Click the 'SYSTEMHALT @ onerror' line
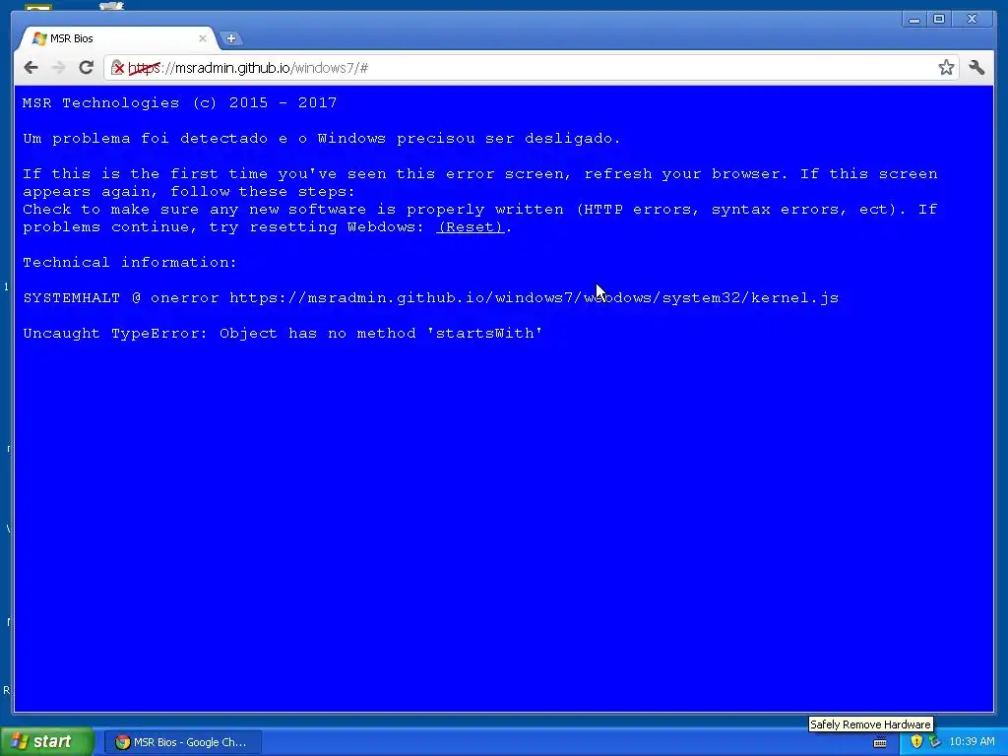Image resolution: width=1008 pixels, height=756 pixels. pos(431,297)
